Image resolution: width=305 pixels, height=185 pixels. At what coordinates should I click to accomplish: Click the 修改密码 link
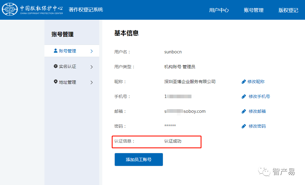coord(257,126)
